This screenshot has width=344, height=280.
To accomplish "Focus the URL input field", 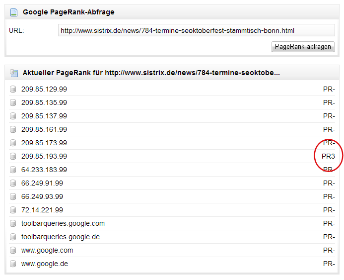I will coord(196,31).
